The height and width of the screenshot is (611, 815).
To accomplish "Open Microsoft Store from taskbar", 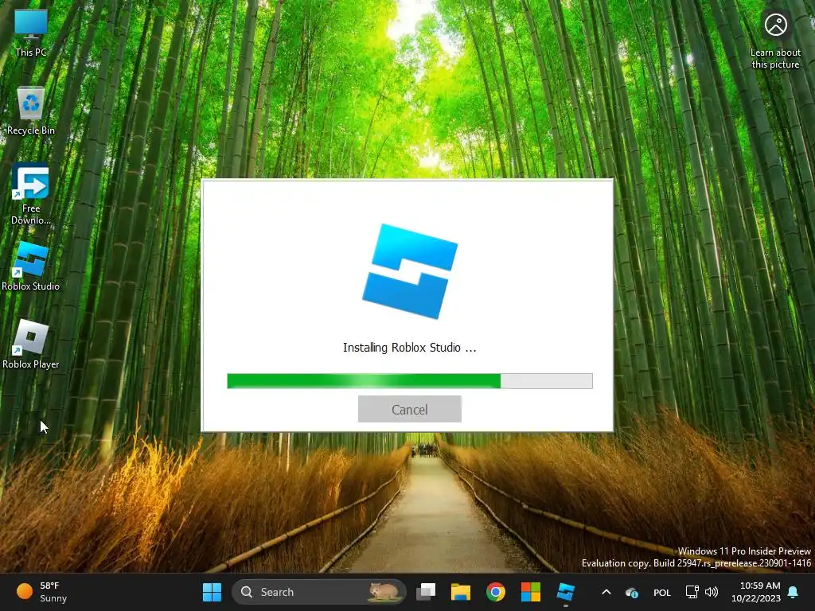I will coord(531,592).
